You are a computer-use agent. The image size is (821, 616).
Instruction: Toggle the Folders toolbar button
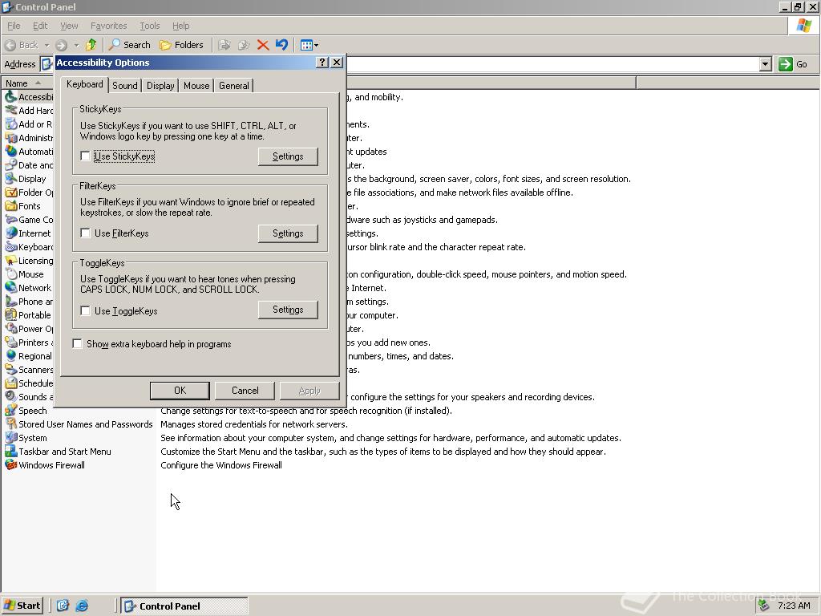click(181, 45)
